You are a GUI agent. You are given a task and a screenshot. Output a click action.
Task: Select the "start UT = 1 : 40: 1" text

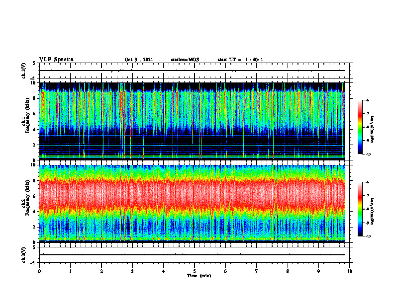(240, 60)
